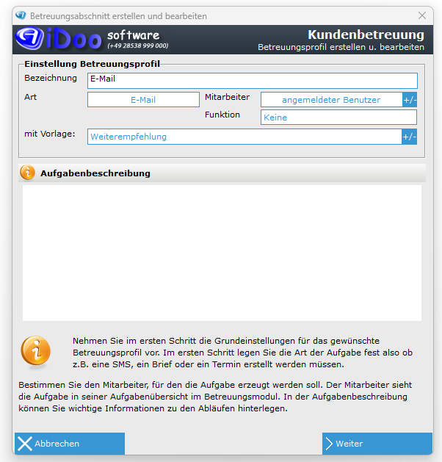Click the +/- button next to Mitarbeiter
Screen dimensions: 442x462
tap(410, 100)
